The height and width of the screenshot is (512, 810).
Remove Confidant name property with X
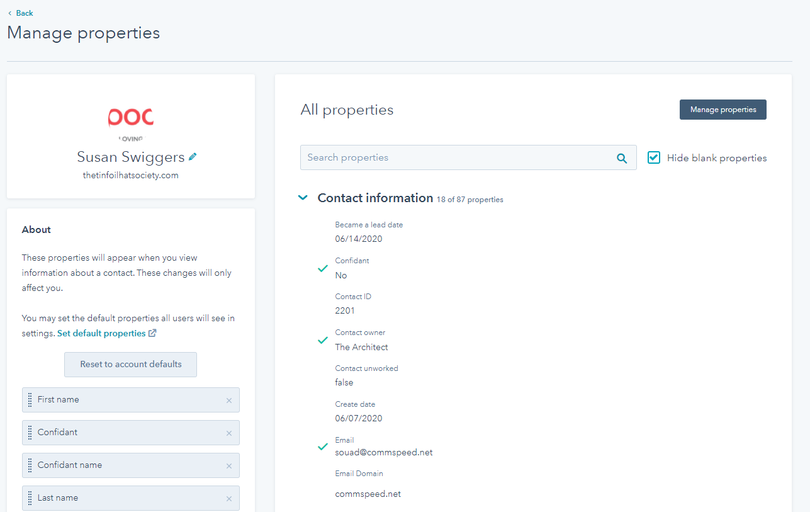[229, 466]
